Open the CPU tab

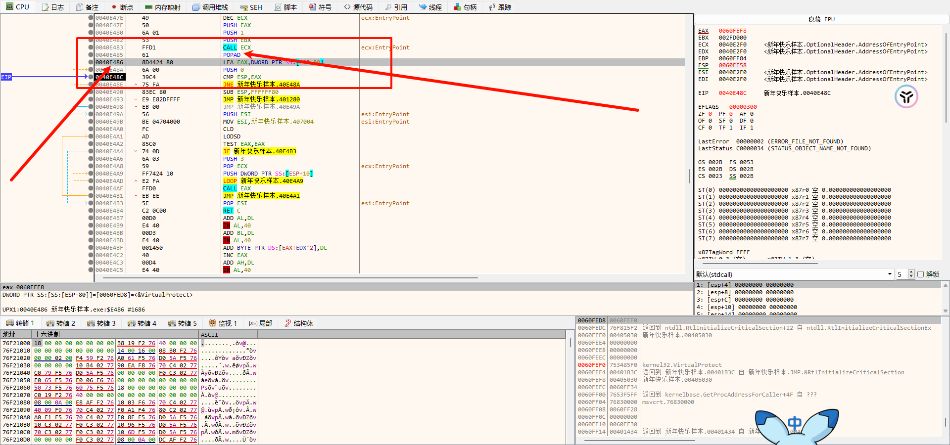coord(18,7)
